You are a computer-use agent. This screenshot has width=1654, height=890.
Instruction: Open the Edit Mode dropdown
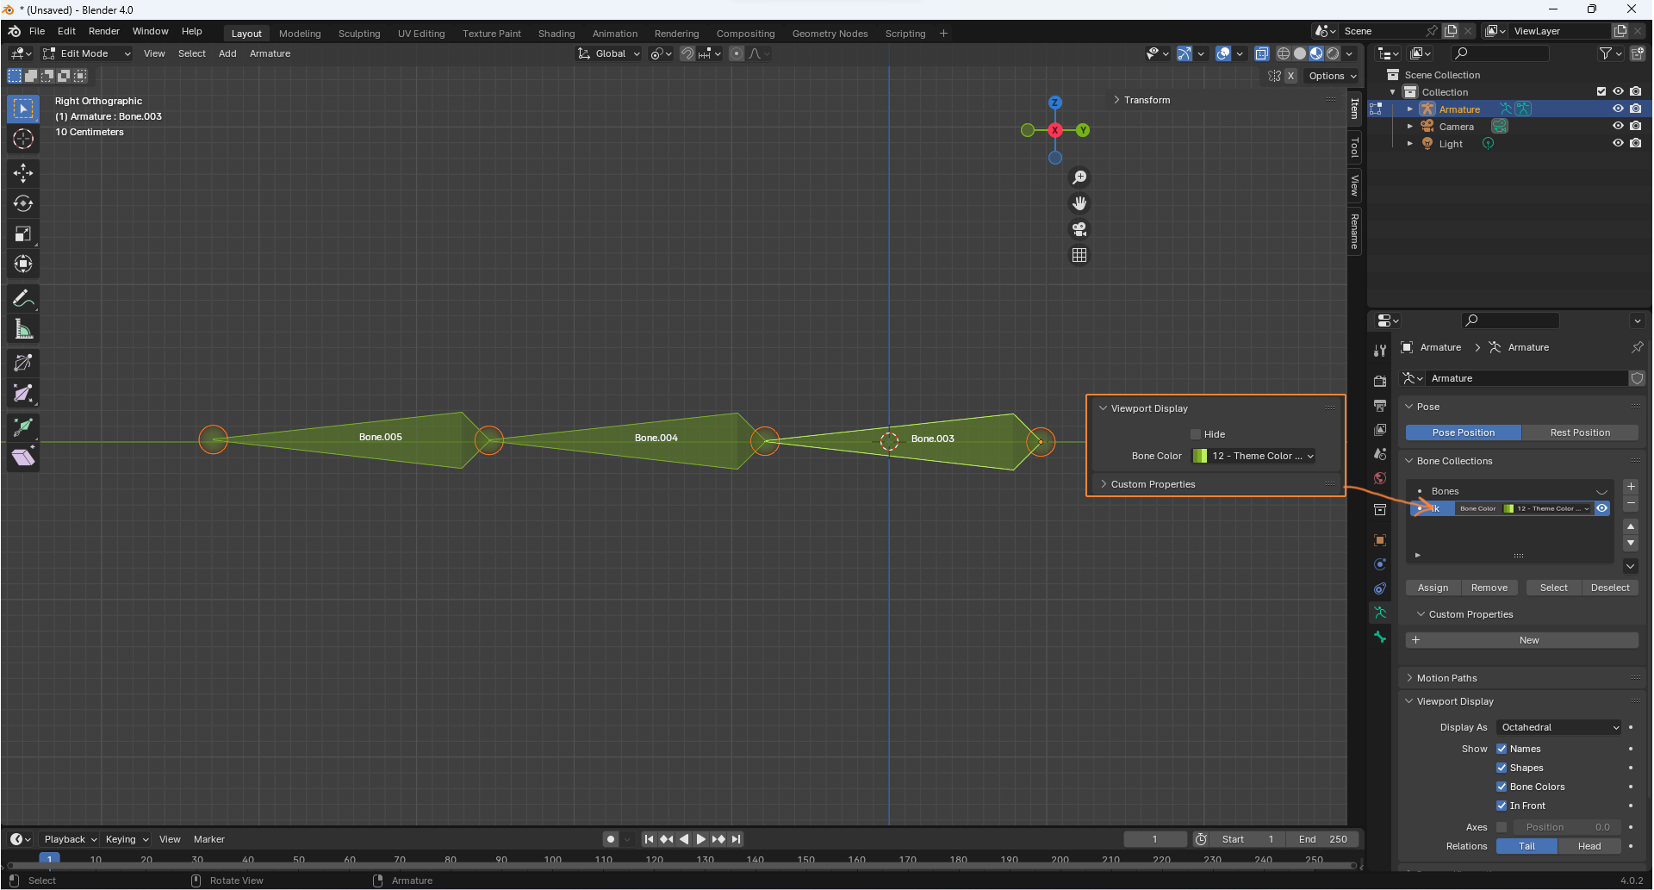pyautogui.click(x=87, y=53)
